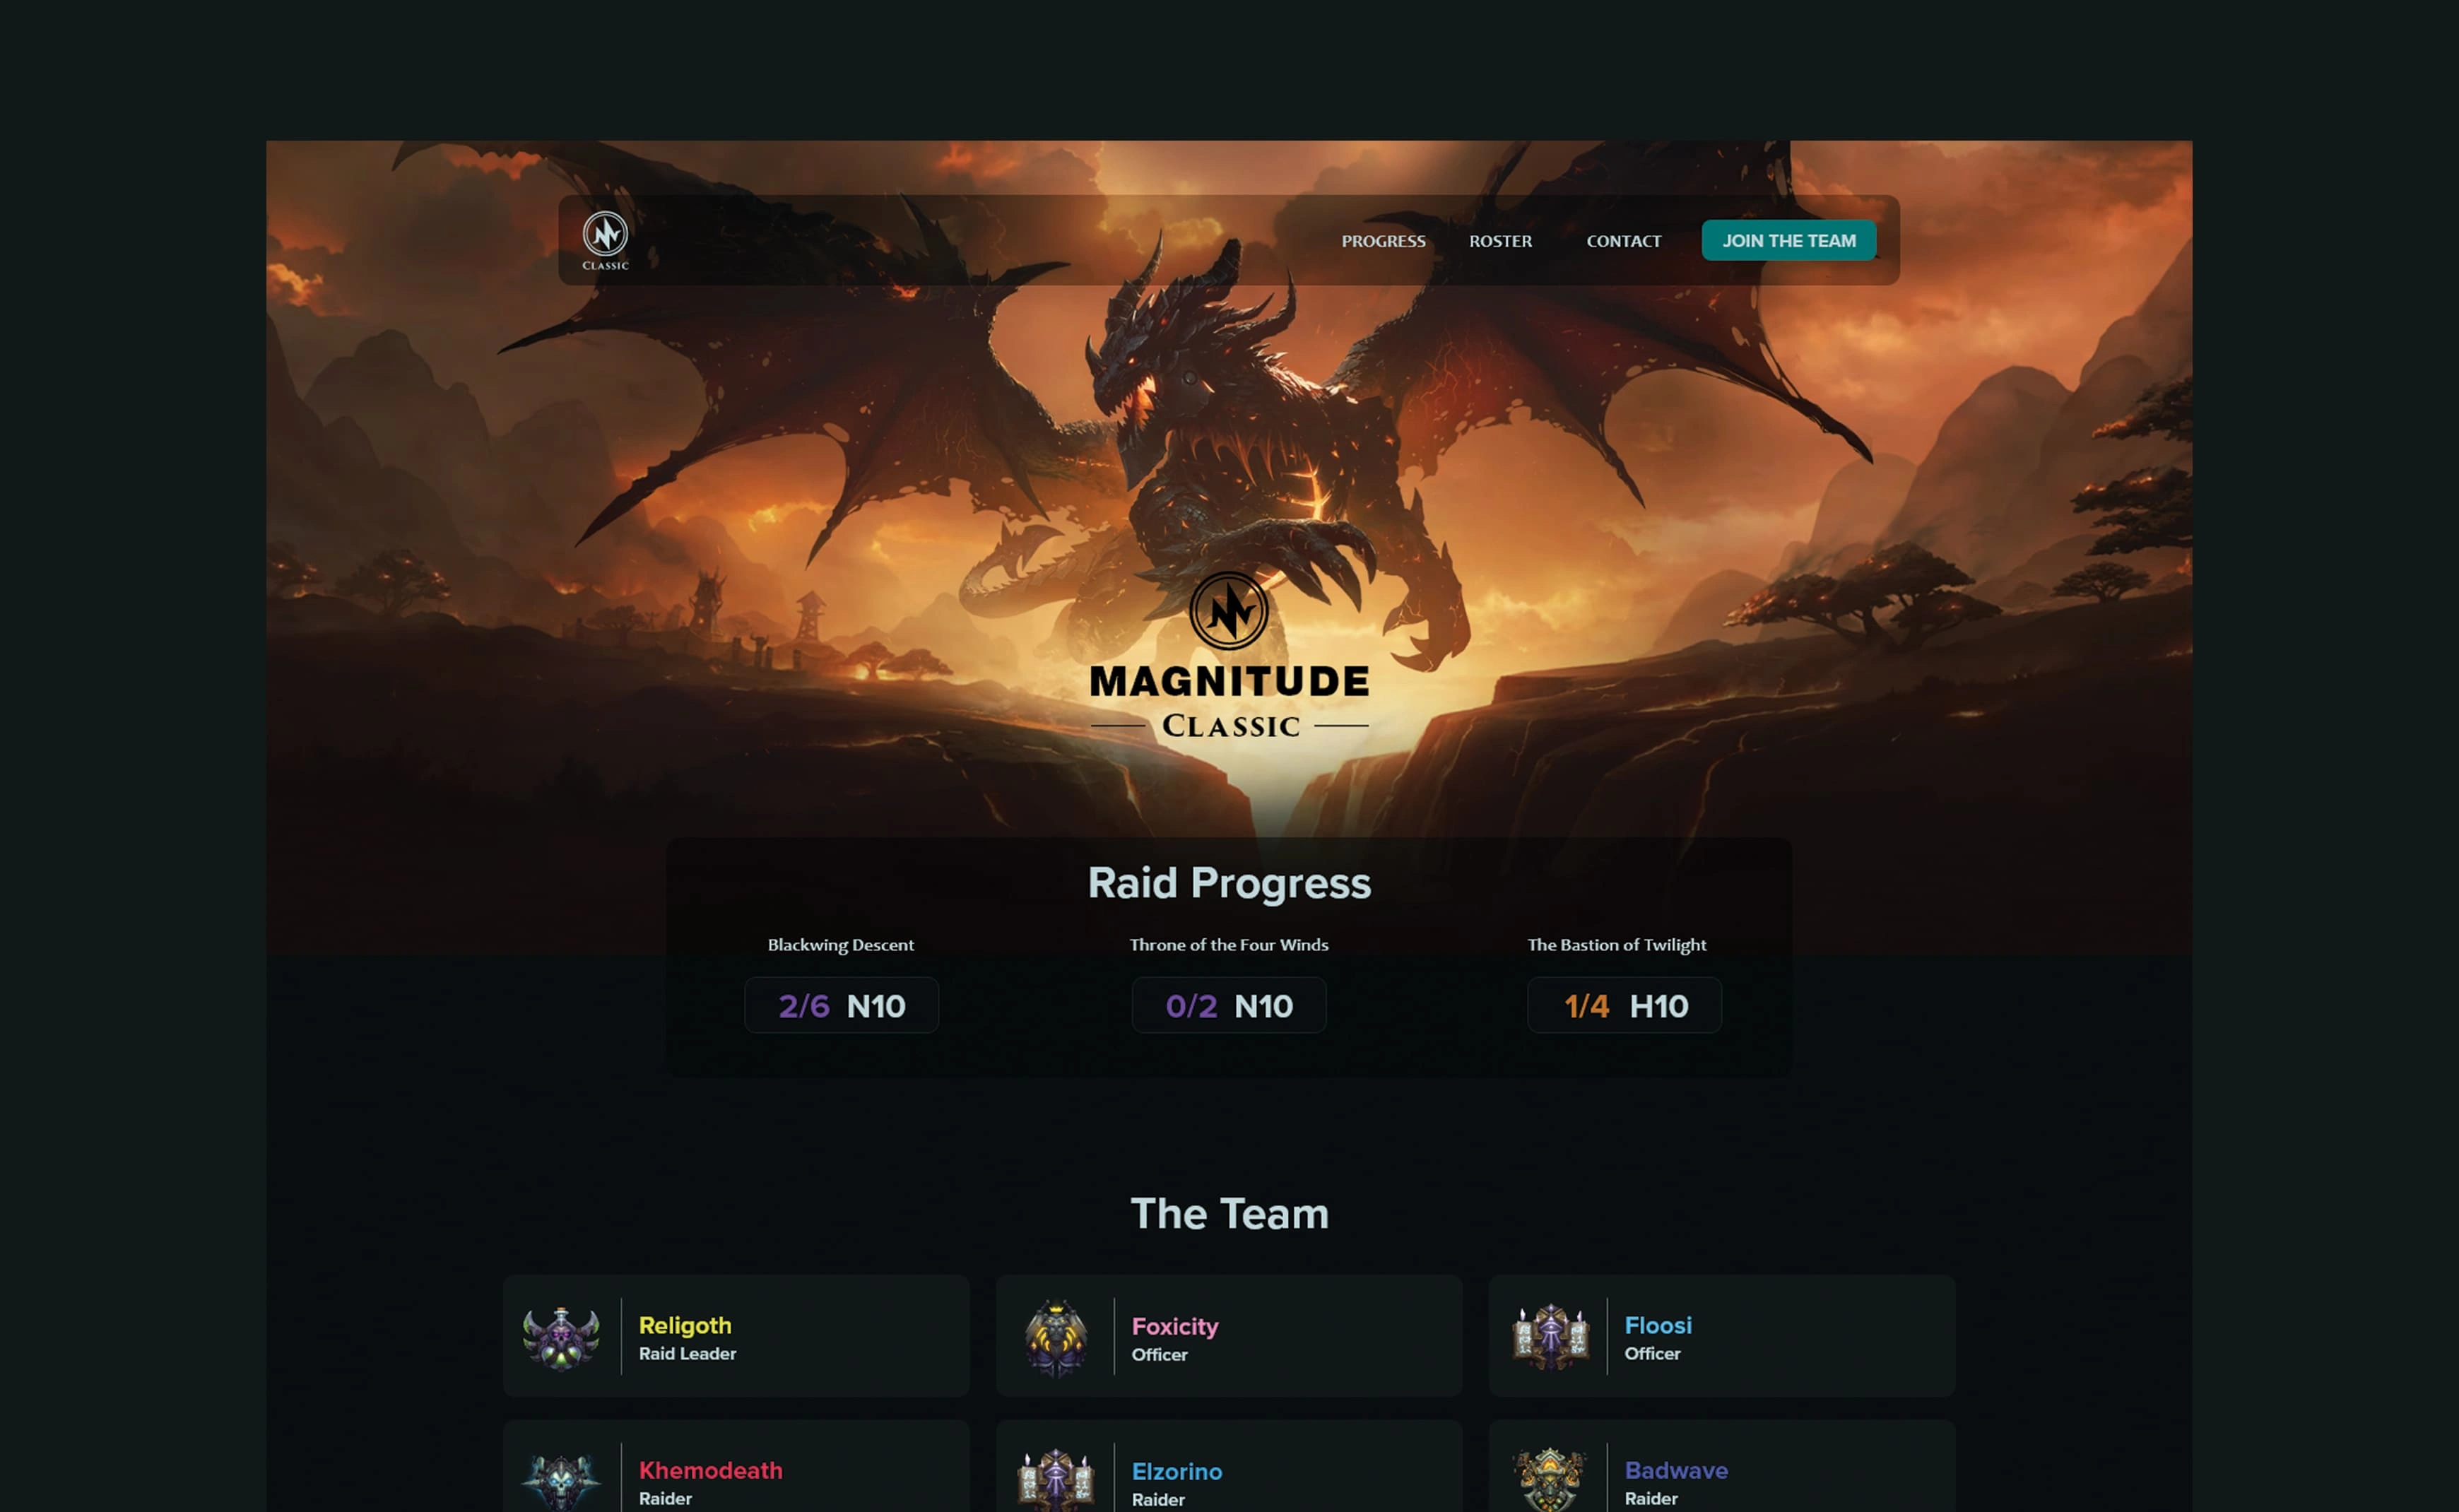Open the Progress nav menu item
This screenshot has width=2459, height=1512.
pos(1383,241)
